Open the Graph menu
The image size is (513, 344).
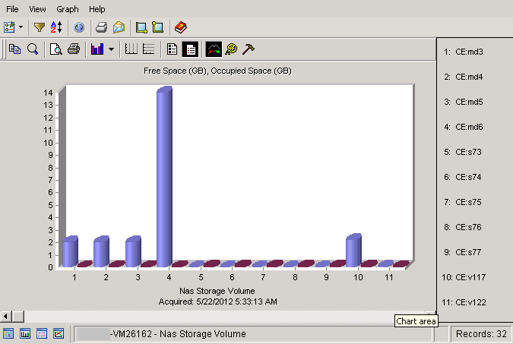point(68,9)
